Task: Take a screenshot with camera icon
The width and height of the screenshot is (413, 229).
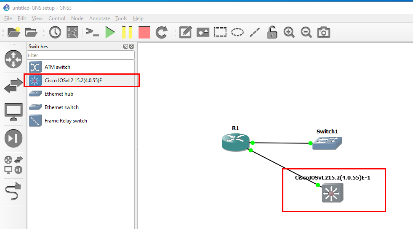Action: tap(324, 32)
